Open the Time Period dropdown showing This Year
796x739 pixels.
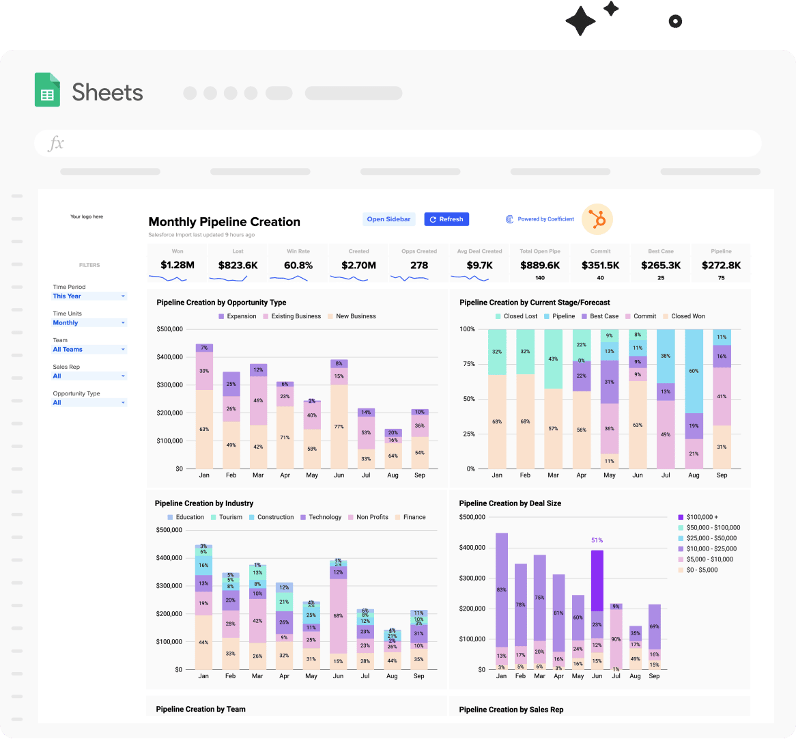[89, 296]
